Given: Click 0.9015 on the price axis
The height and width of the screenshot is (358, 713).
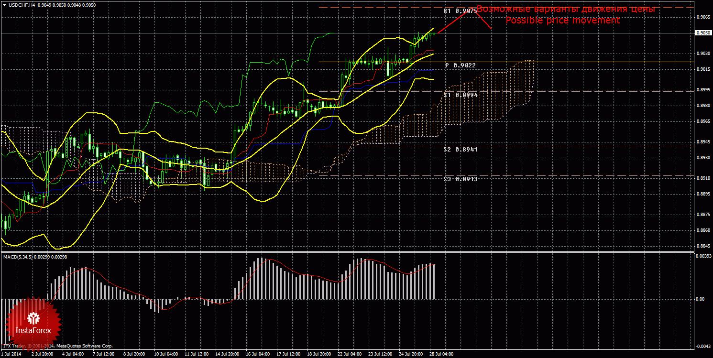Looking at the screenshot, I should (x=703, y=70).
